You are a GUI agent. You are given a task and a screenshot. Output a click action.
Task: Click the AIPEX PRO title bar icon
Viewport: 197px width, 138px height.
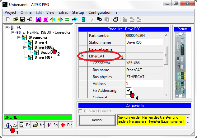(5, 5)
